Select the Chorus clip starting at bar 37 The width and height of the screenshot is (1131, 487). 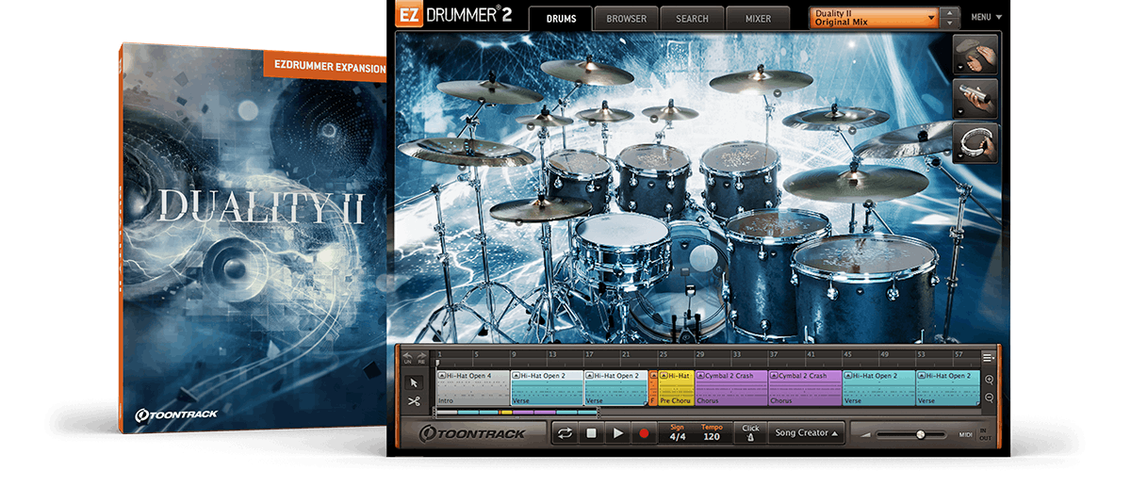(806, 387)
